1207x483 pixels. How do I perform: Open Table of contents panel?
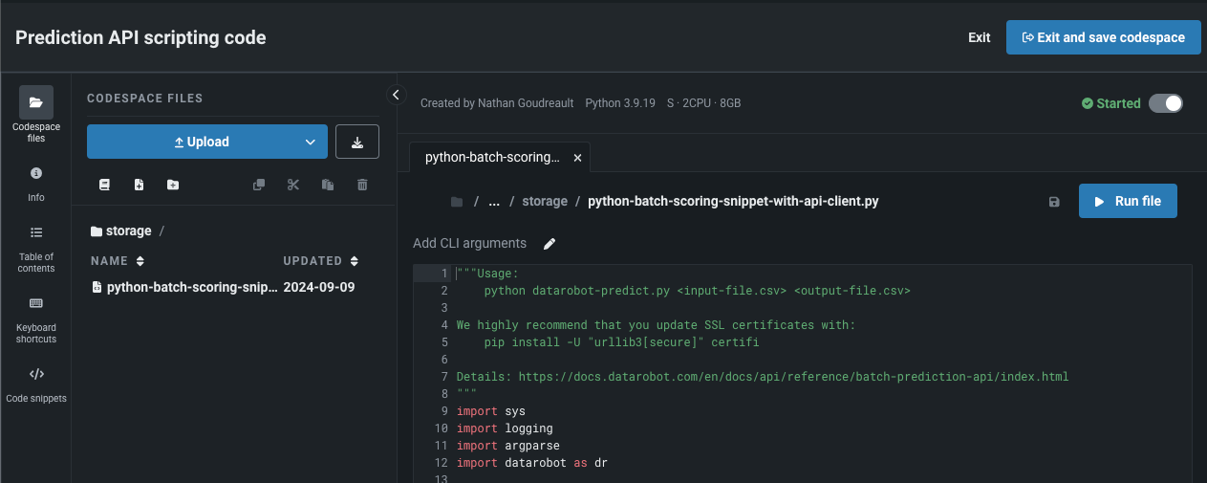(36, 248)
